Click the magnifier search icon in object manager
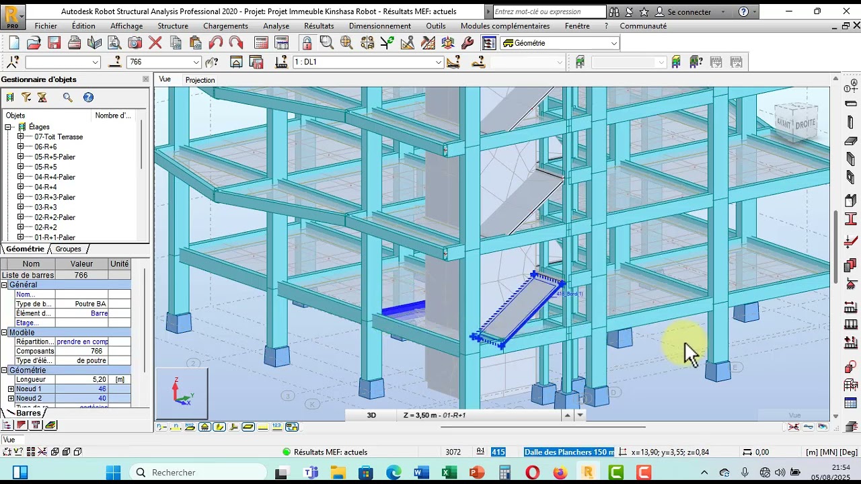 coord(68,97)
